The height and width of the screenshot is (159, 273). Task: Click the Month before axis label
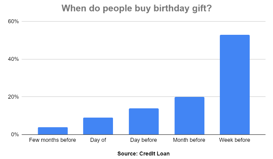[189, 140]
